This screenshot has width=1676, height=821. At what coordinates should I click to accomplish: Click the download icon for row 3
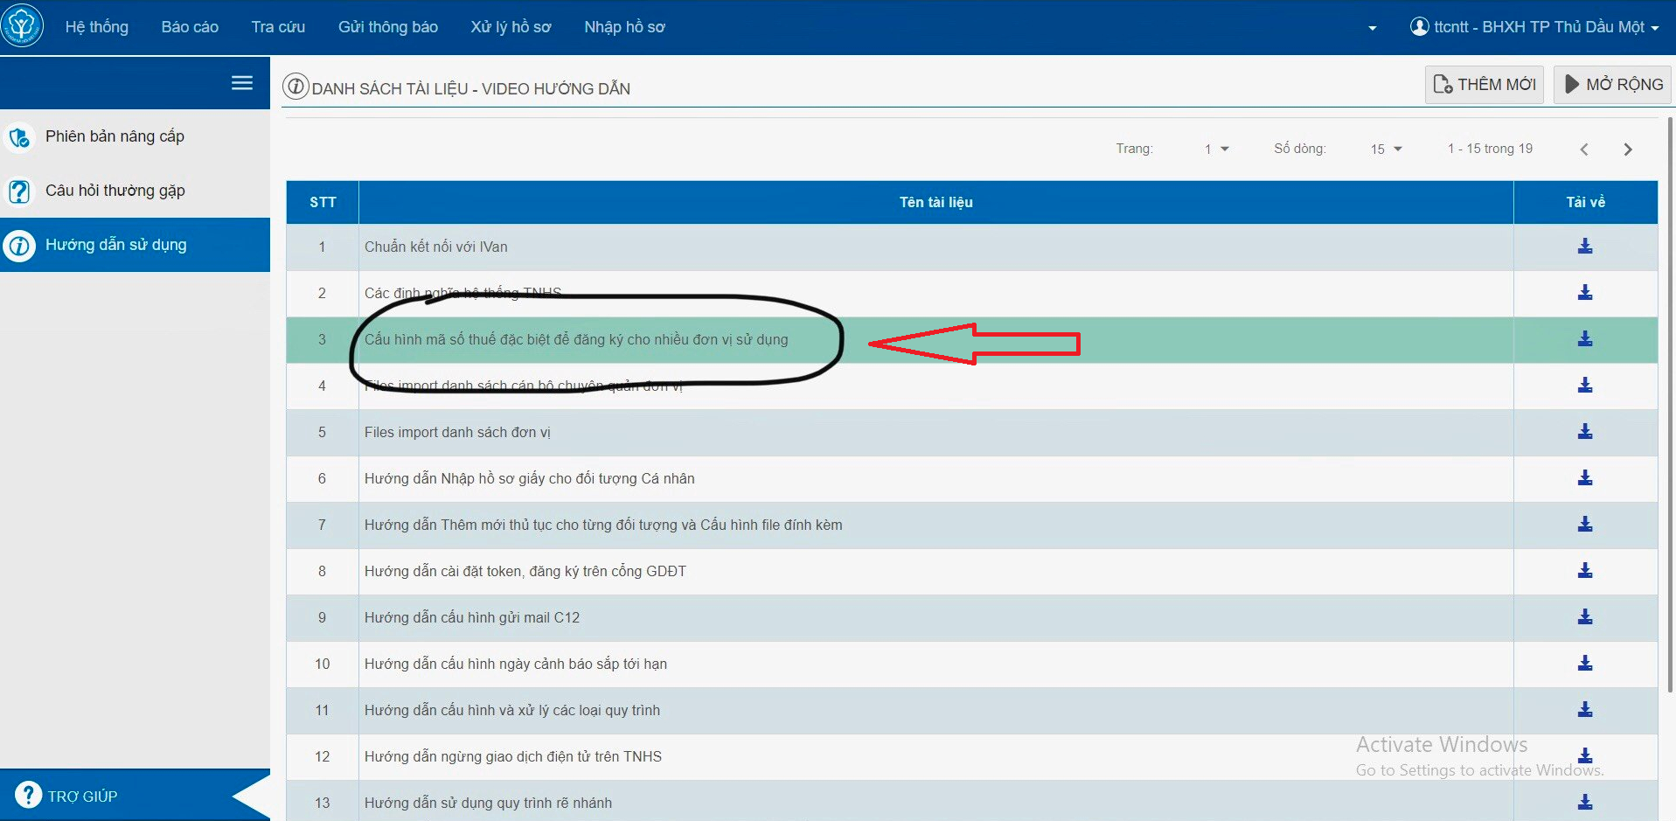coord(1584,339)
